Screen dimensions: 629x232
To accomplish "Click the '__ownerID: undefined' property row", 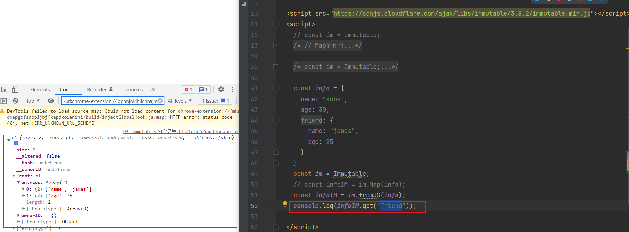I will point(43,169).
